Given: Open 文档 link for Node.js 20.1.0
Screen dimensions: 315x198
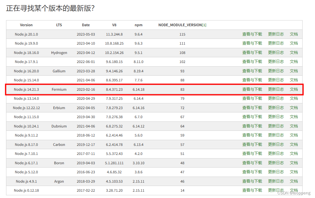Looking at the screenshot, I should pos(294,34).
